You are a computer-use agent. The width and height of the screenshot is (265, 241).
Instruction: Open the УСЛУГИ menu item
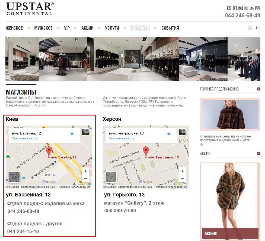[112, 28]
